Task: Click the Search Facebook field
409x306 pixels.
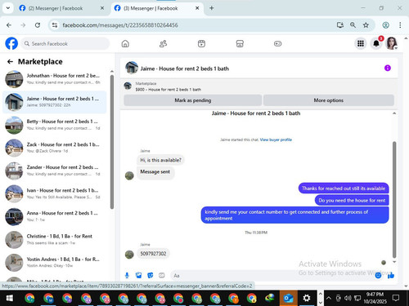Action: point(65,43)
